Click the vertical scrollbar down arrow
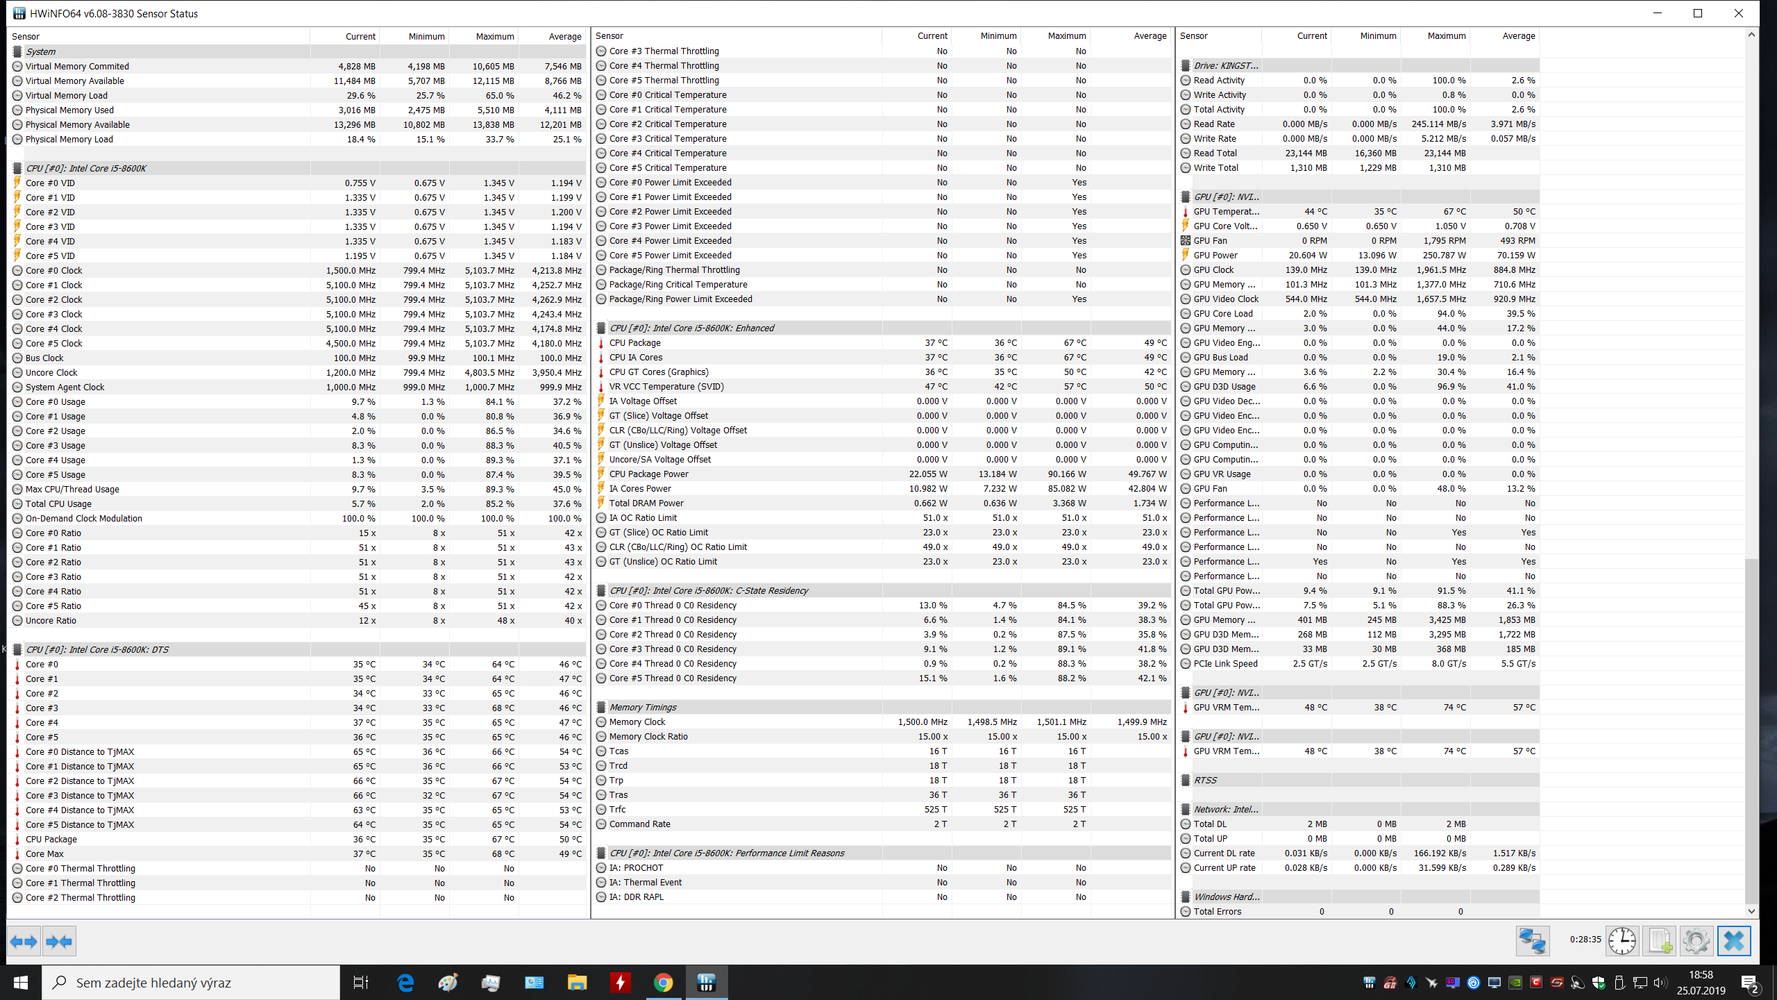This screenshot has height=1000, width=1777. click(1751, 911)
